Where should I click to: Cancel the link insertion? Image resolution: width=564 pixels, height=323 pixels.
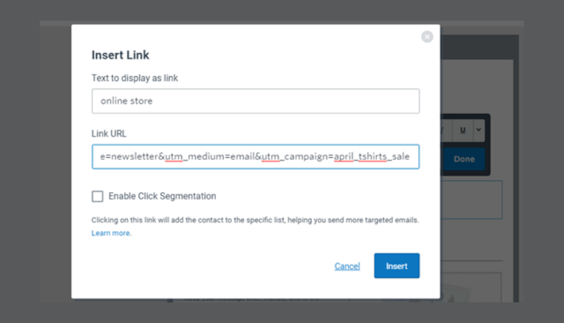click(x=347, y=266)
